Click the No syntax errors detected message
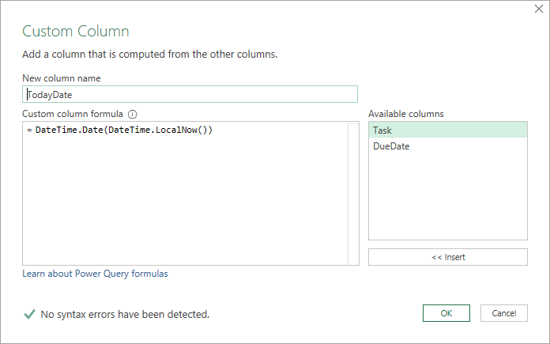Image resolution: width=550 pixels, height=344 pixels. tap(125, 314)
